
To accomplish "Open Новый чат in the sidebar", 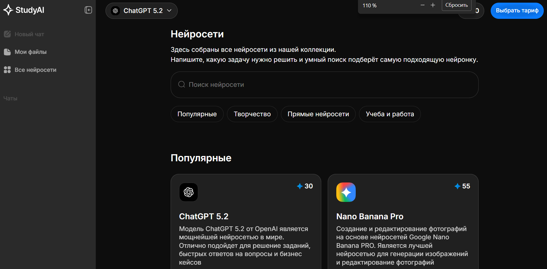I will [x=29, y=34].
